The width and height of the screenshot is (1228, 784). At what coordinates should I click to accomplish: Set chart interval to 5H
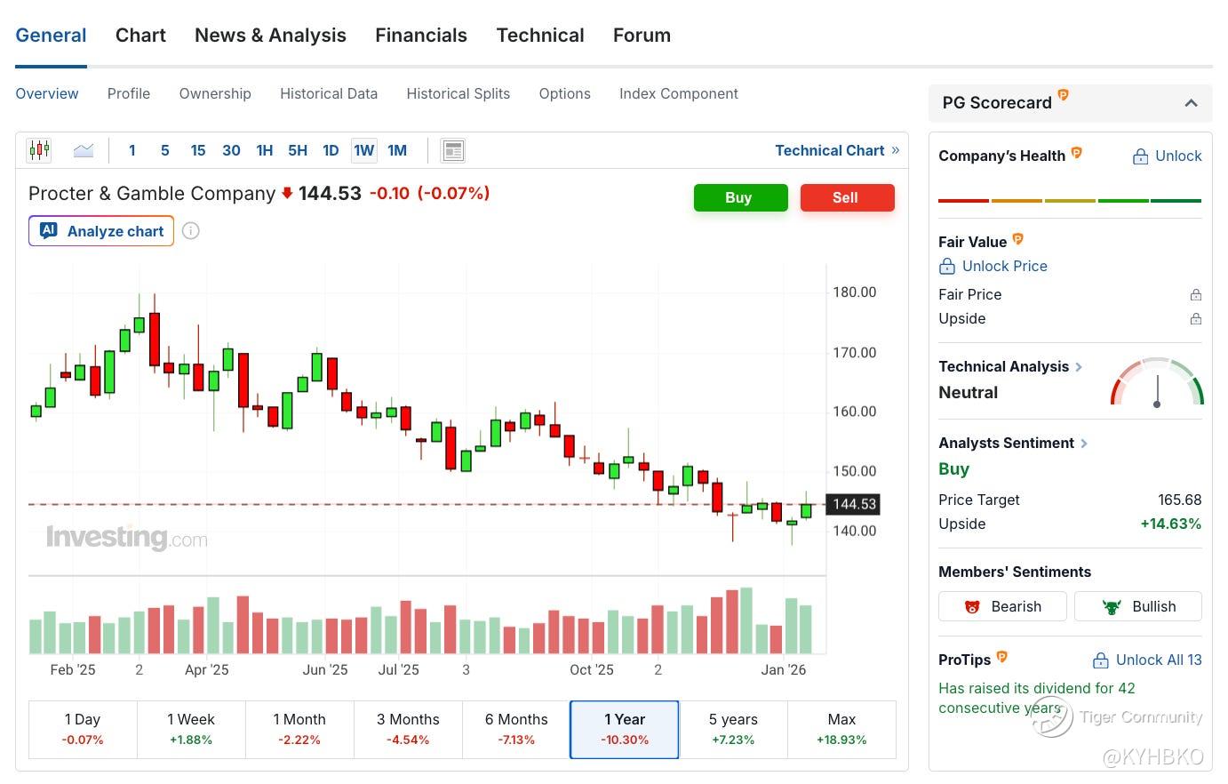click(x=298, y=150)
